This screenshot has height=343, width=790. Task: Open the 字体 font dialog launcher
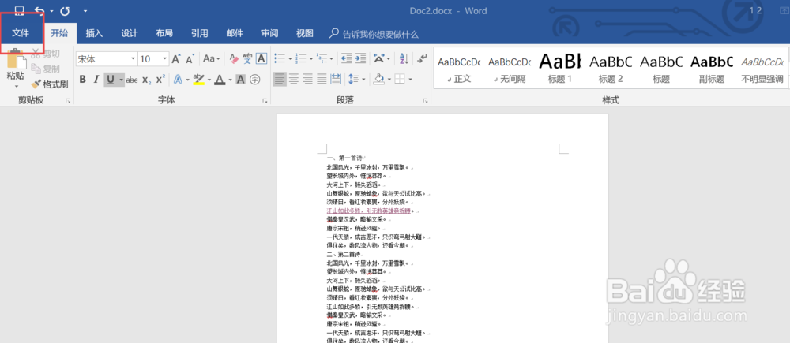tap(265, 101)
